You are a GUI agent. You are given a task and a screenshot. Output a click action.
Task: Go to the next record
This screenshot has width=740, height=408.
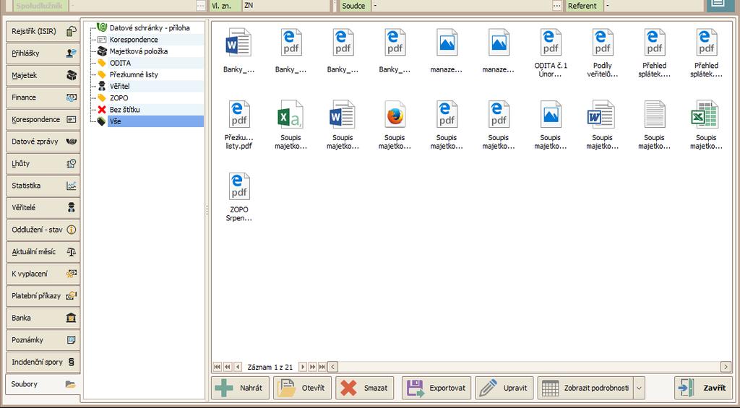[303, 367]
